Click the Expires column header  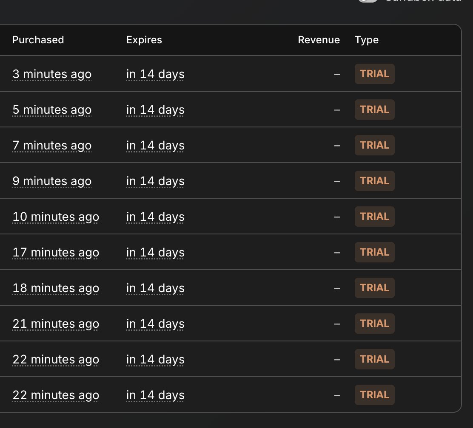[144, 40]
